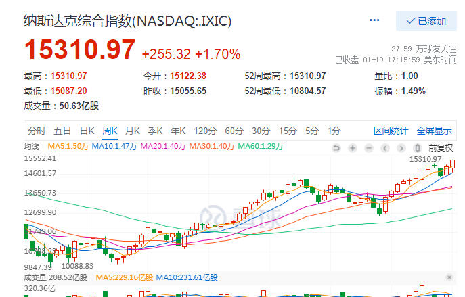Zoom out the chart with minus icon

coord(369,147)
